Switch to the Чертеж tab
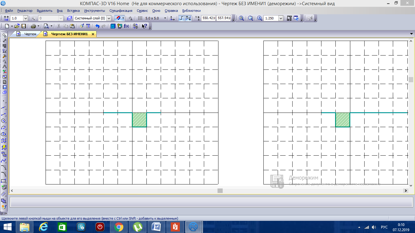Viewport: 415px width, 233px height. 30,34
